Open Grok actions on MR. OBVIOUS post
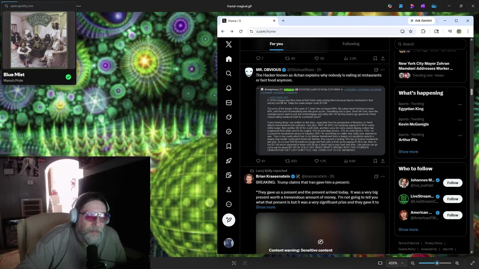The width and height of the screenshot is (479, 269). [376, 70]
